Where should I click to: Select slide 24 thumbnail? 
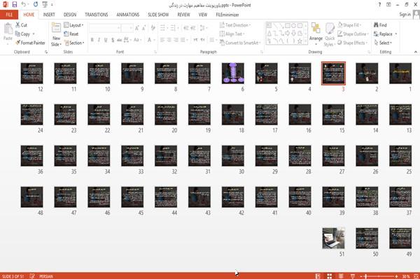[32, 115]
